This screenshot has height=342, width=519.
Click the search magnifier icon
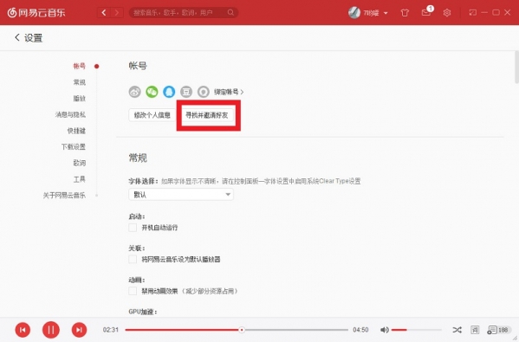click(230, 13)
